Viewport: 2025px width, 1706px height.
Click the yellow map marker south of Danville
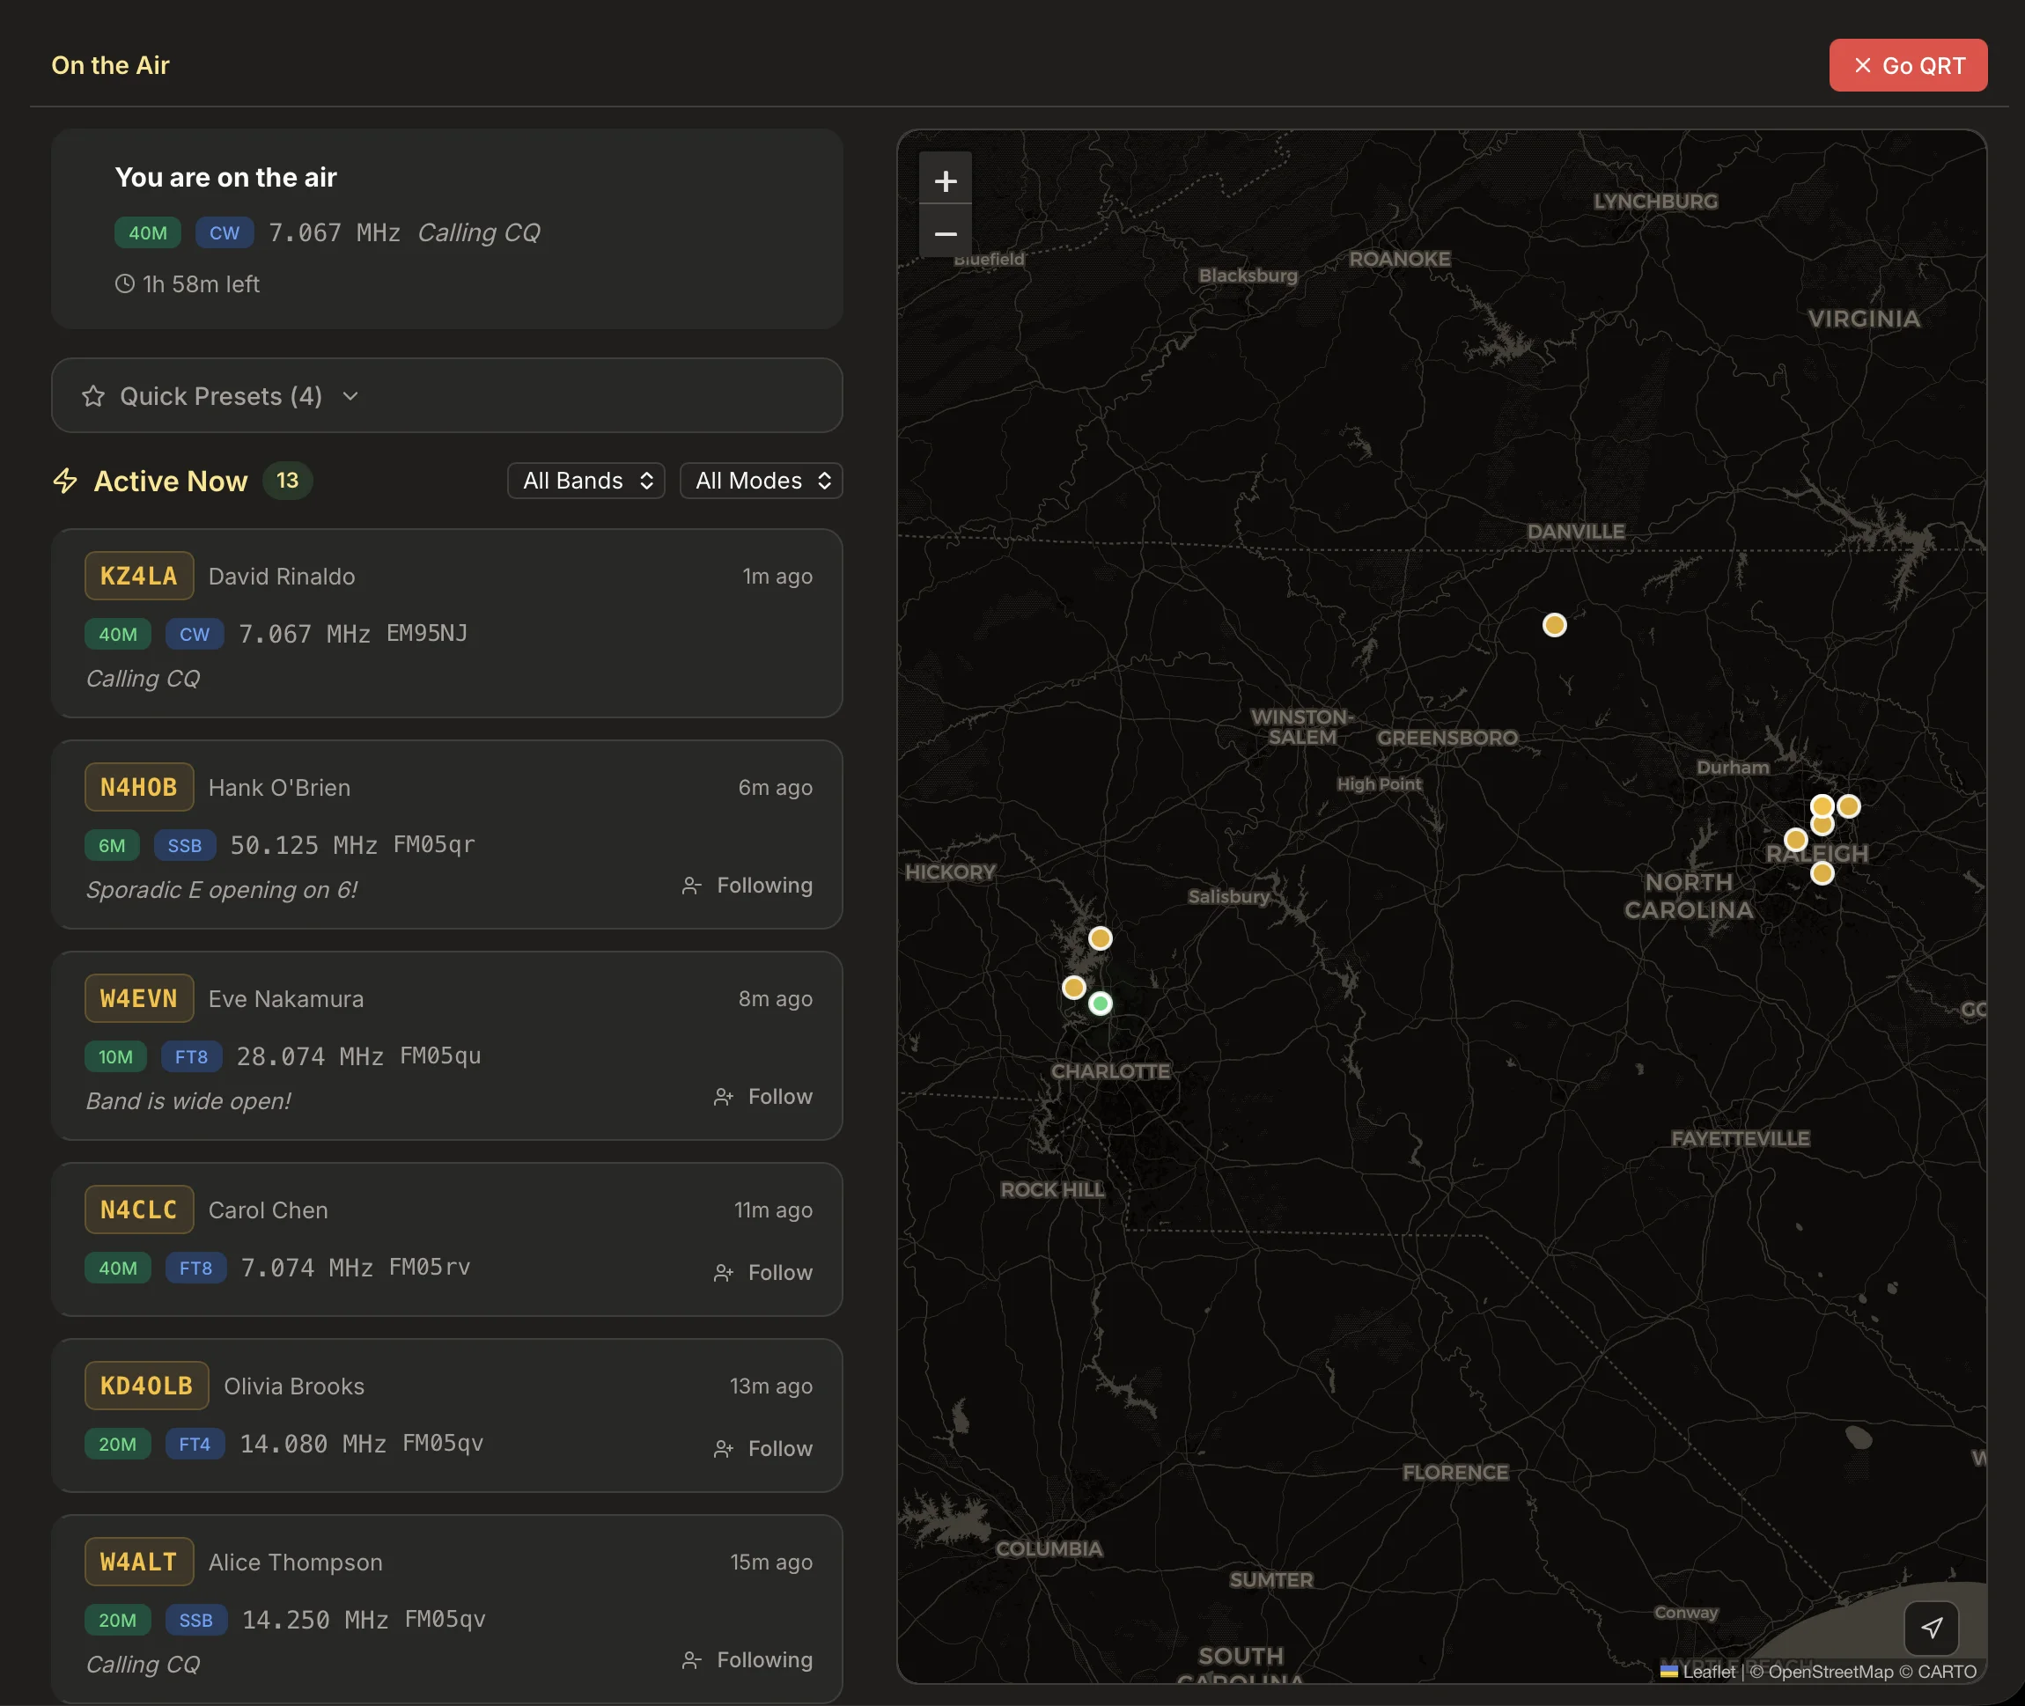[x=1554, y=625]
